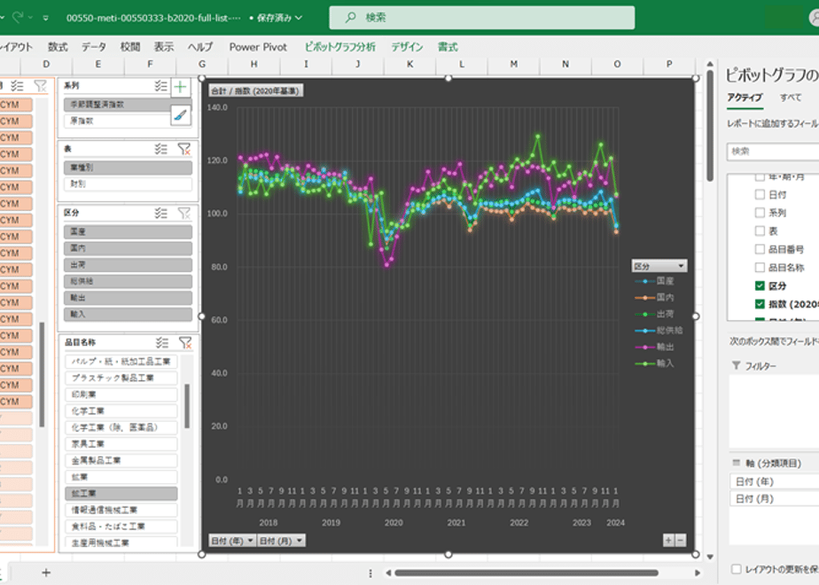
Task: Open the 保存済み dropdown arrow in the title
Action: (x=299, y=18)
